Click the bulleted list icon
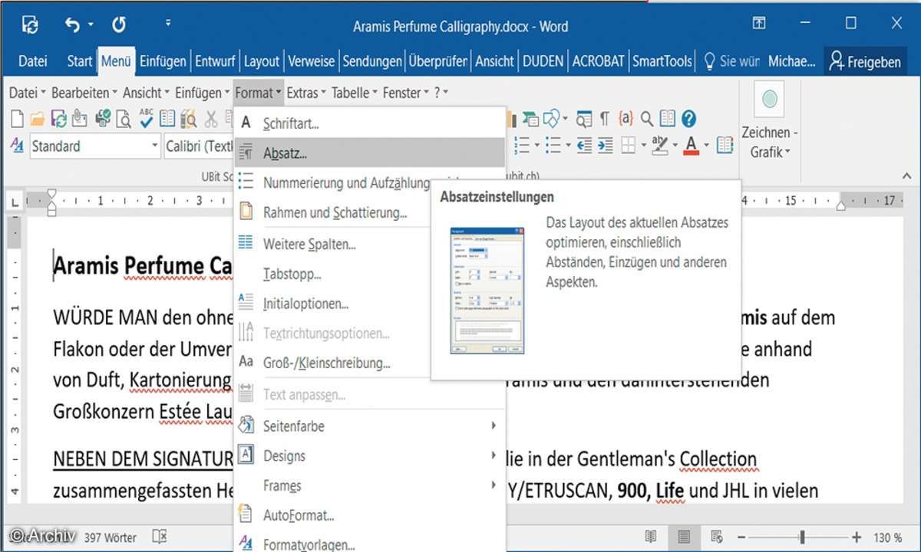 click(553, 145)
